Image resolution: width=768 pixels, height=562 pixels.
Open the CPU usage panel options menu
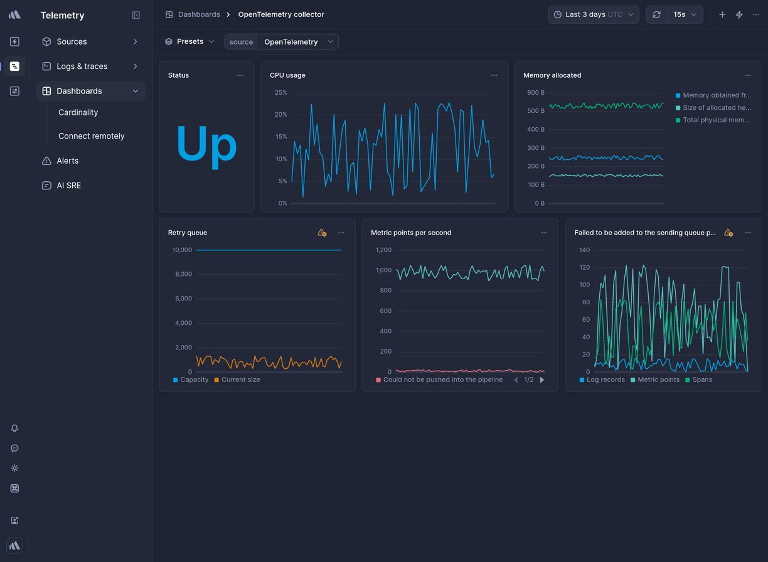click(x=494, y=75)
